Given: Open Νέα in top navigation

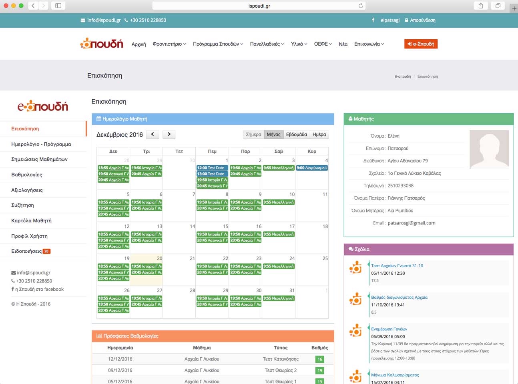Looking at the screenshot, I should click(343, 44).
